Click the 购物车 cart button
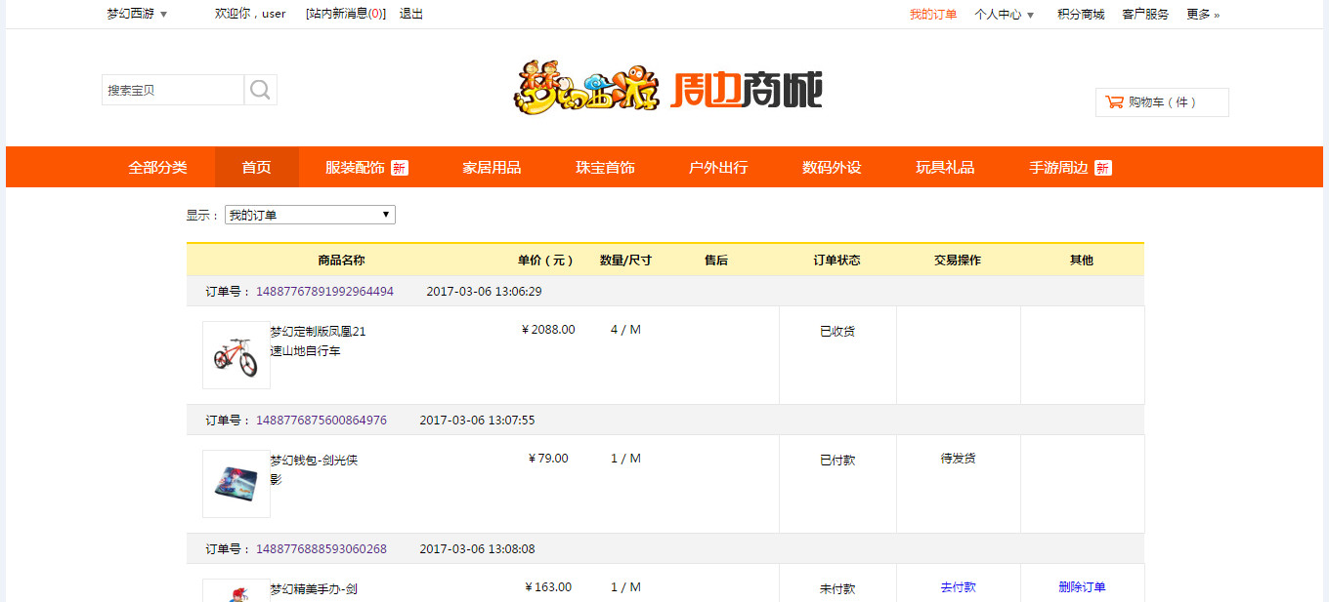Viewport: 1329px width, 602px height. tap(1162, 102)
